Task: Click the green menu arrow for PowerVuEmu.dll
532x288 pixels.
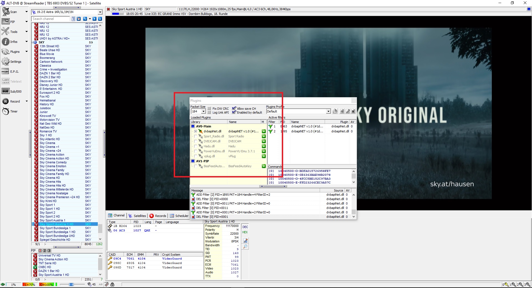Action: (264, 151)
